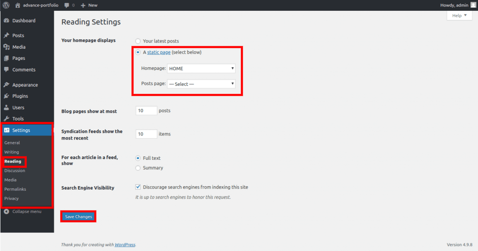Click the Save Changes button
The height and width of the screenshot is (251, 478).
tap(78, 216)
